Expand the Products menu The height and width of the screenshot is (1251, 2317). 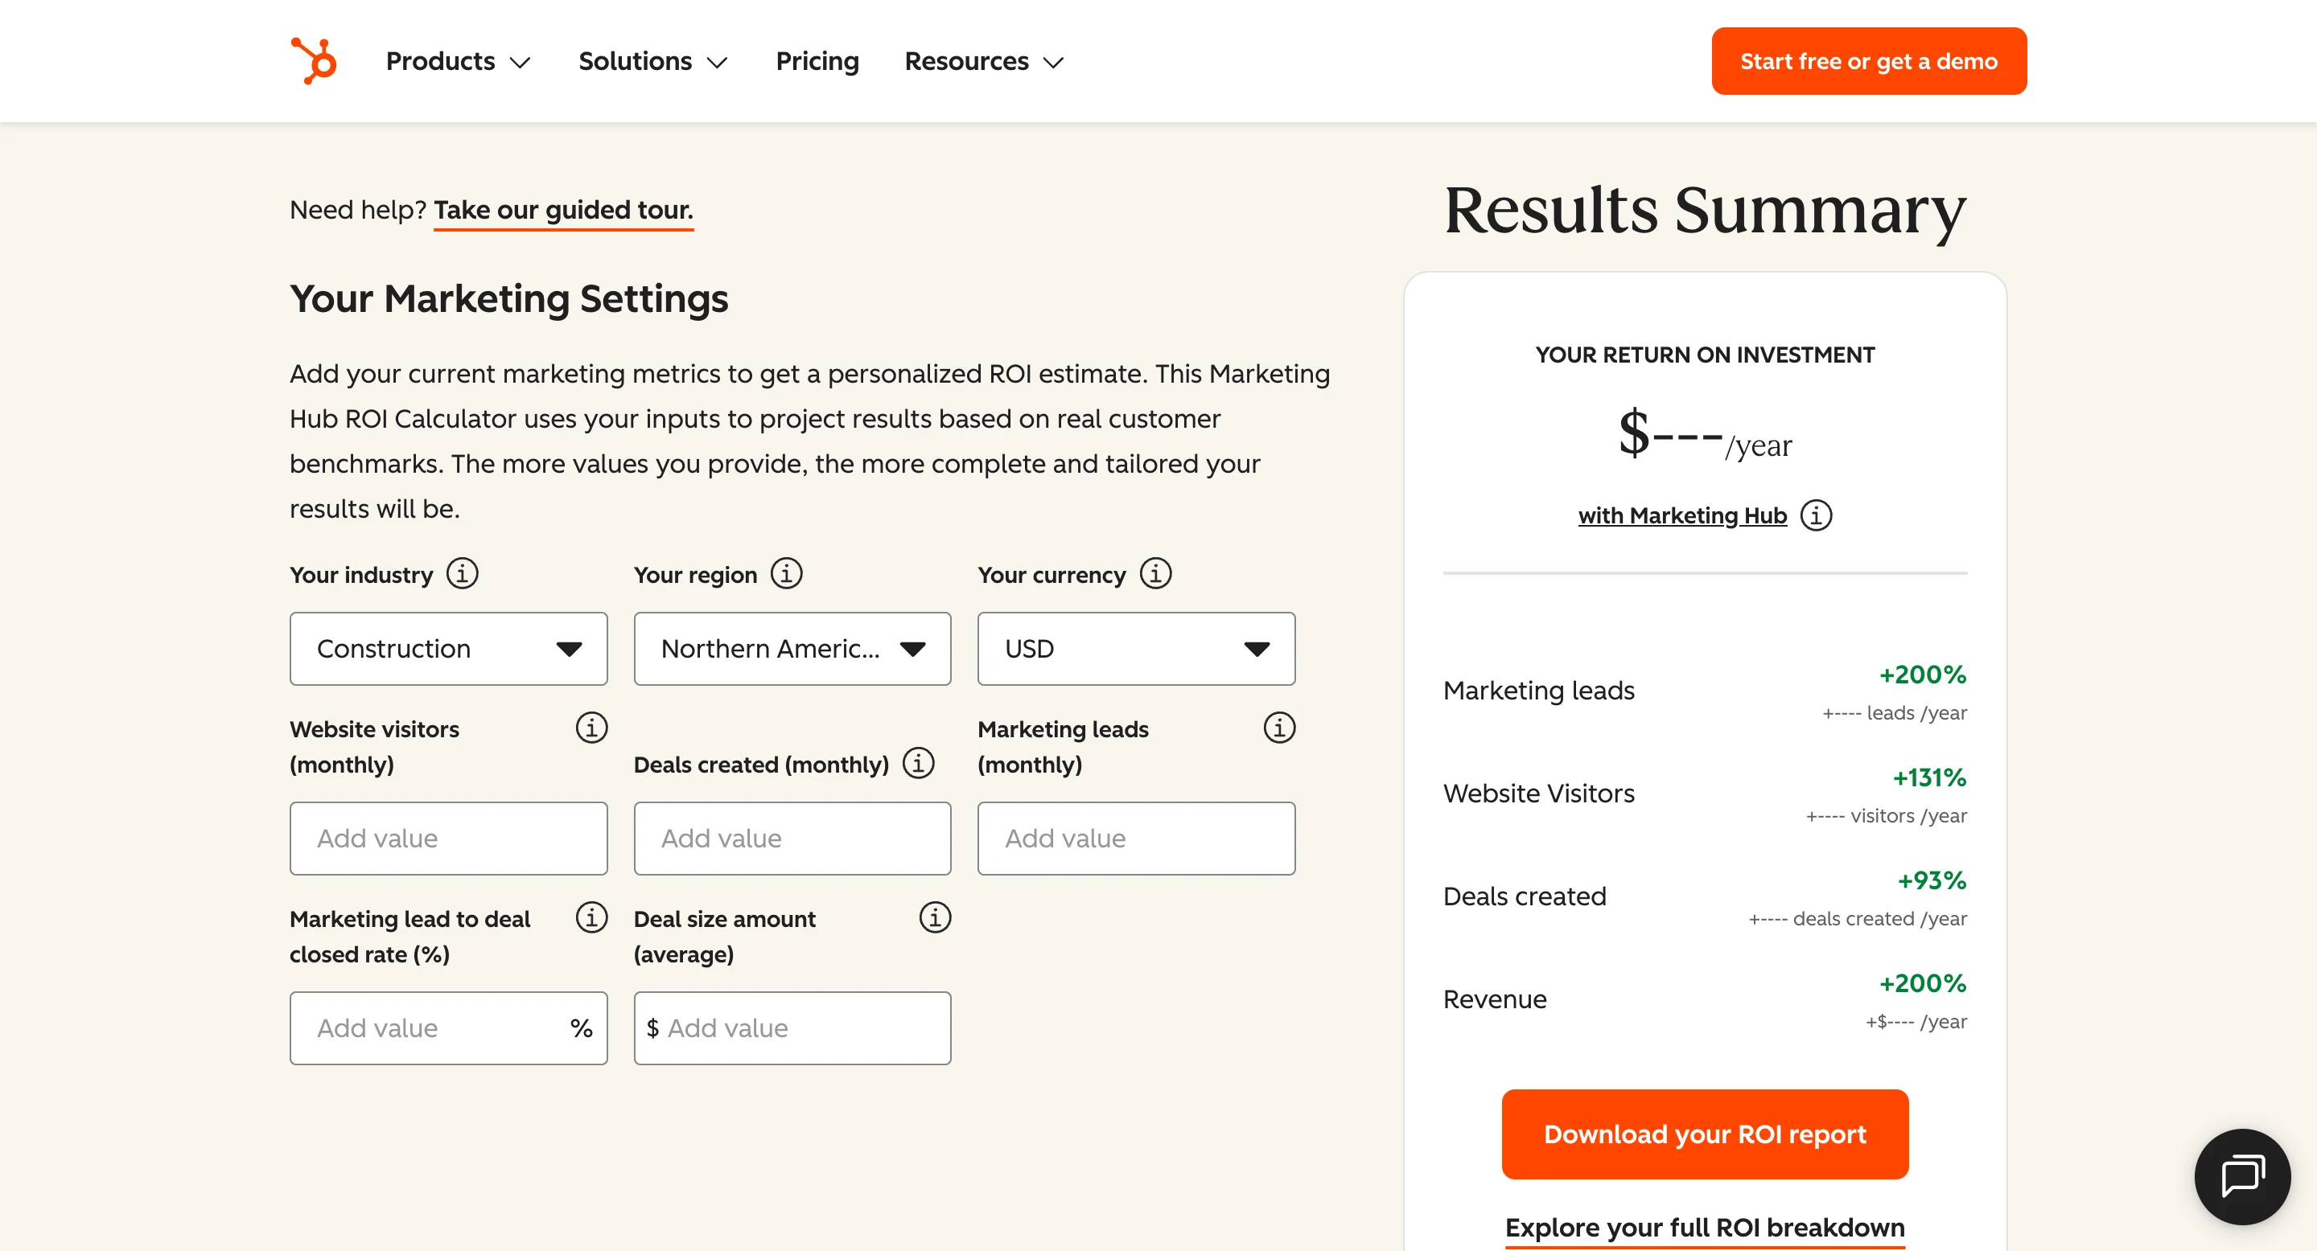[458, 61]
